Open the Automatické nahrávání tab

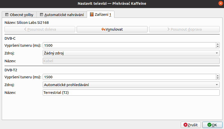(x=62, y=15)
